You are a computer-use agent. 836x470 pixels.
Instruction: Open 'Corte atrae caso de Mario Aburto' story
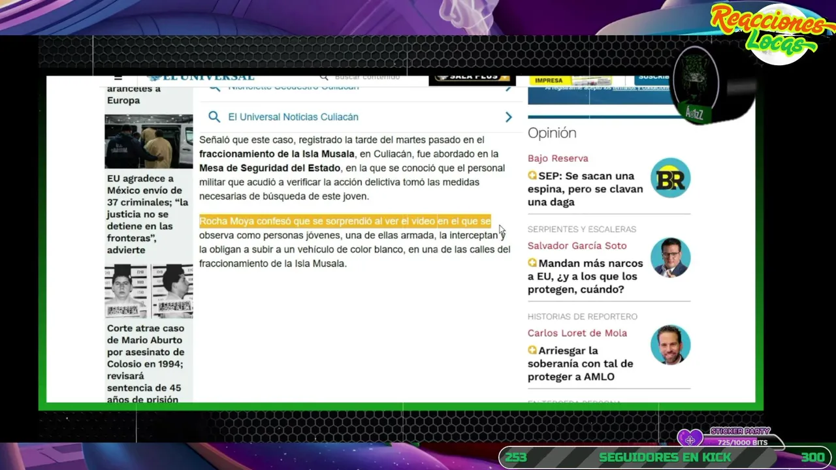[146, 364]
